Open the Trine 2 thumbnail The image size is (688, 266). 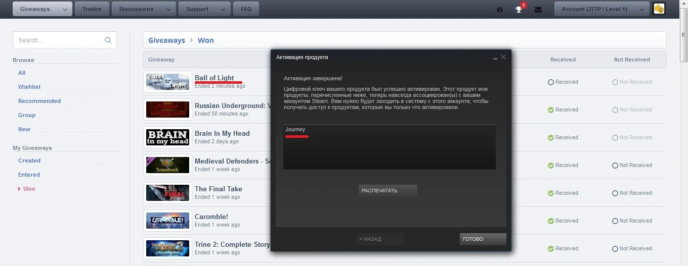click(167, 248)
